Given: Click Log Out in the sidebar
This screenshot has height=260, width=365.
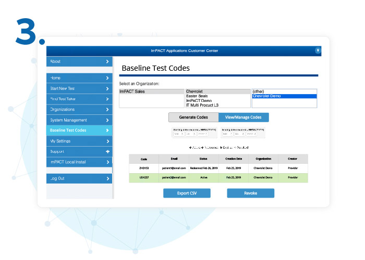Looking at the screenshot, I should tap(79, 178).
